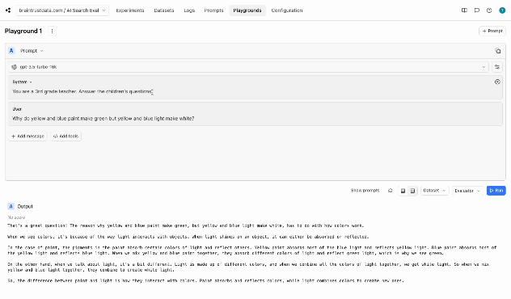This screenshot has height=299, width=511.
Task: Go to the Logs tab
Action: pos(189,11)
